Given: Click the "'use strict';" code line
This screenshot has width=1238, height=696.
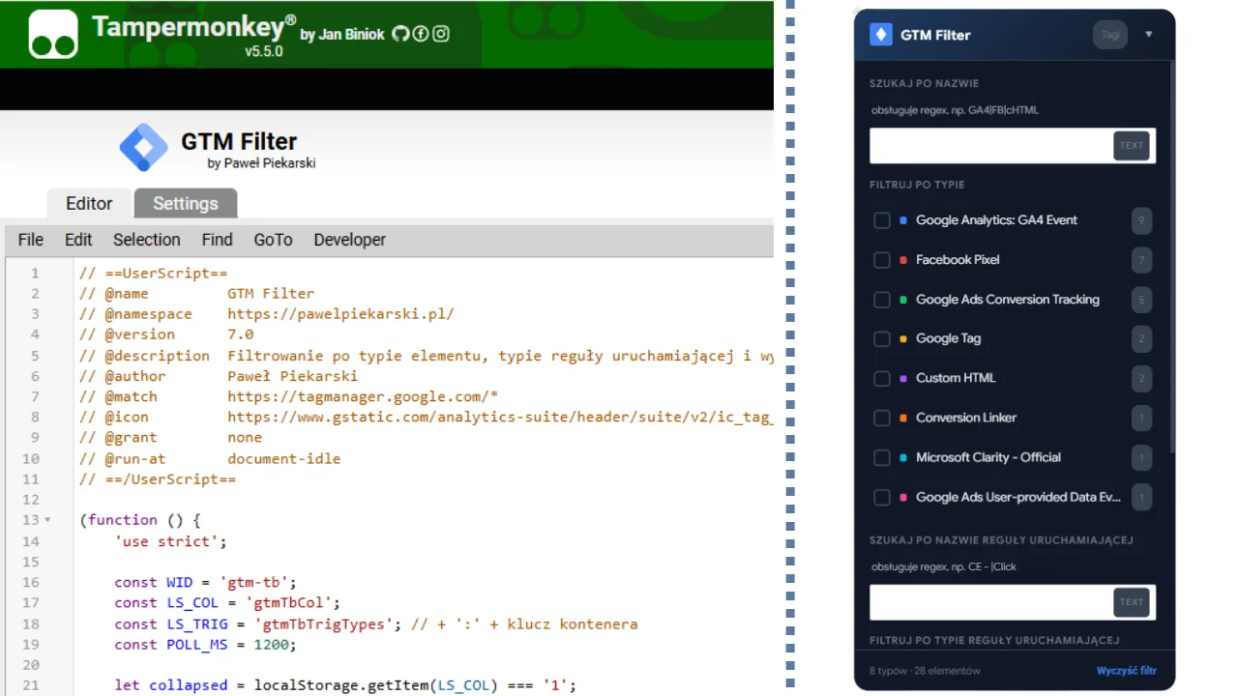Looking at the screenshot, I should [x=170, y=541].
